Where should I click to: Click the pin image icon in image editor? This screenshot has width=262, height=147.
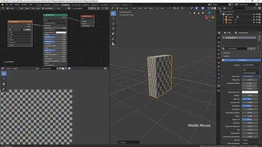click(x=69, y=68)
